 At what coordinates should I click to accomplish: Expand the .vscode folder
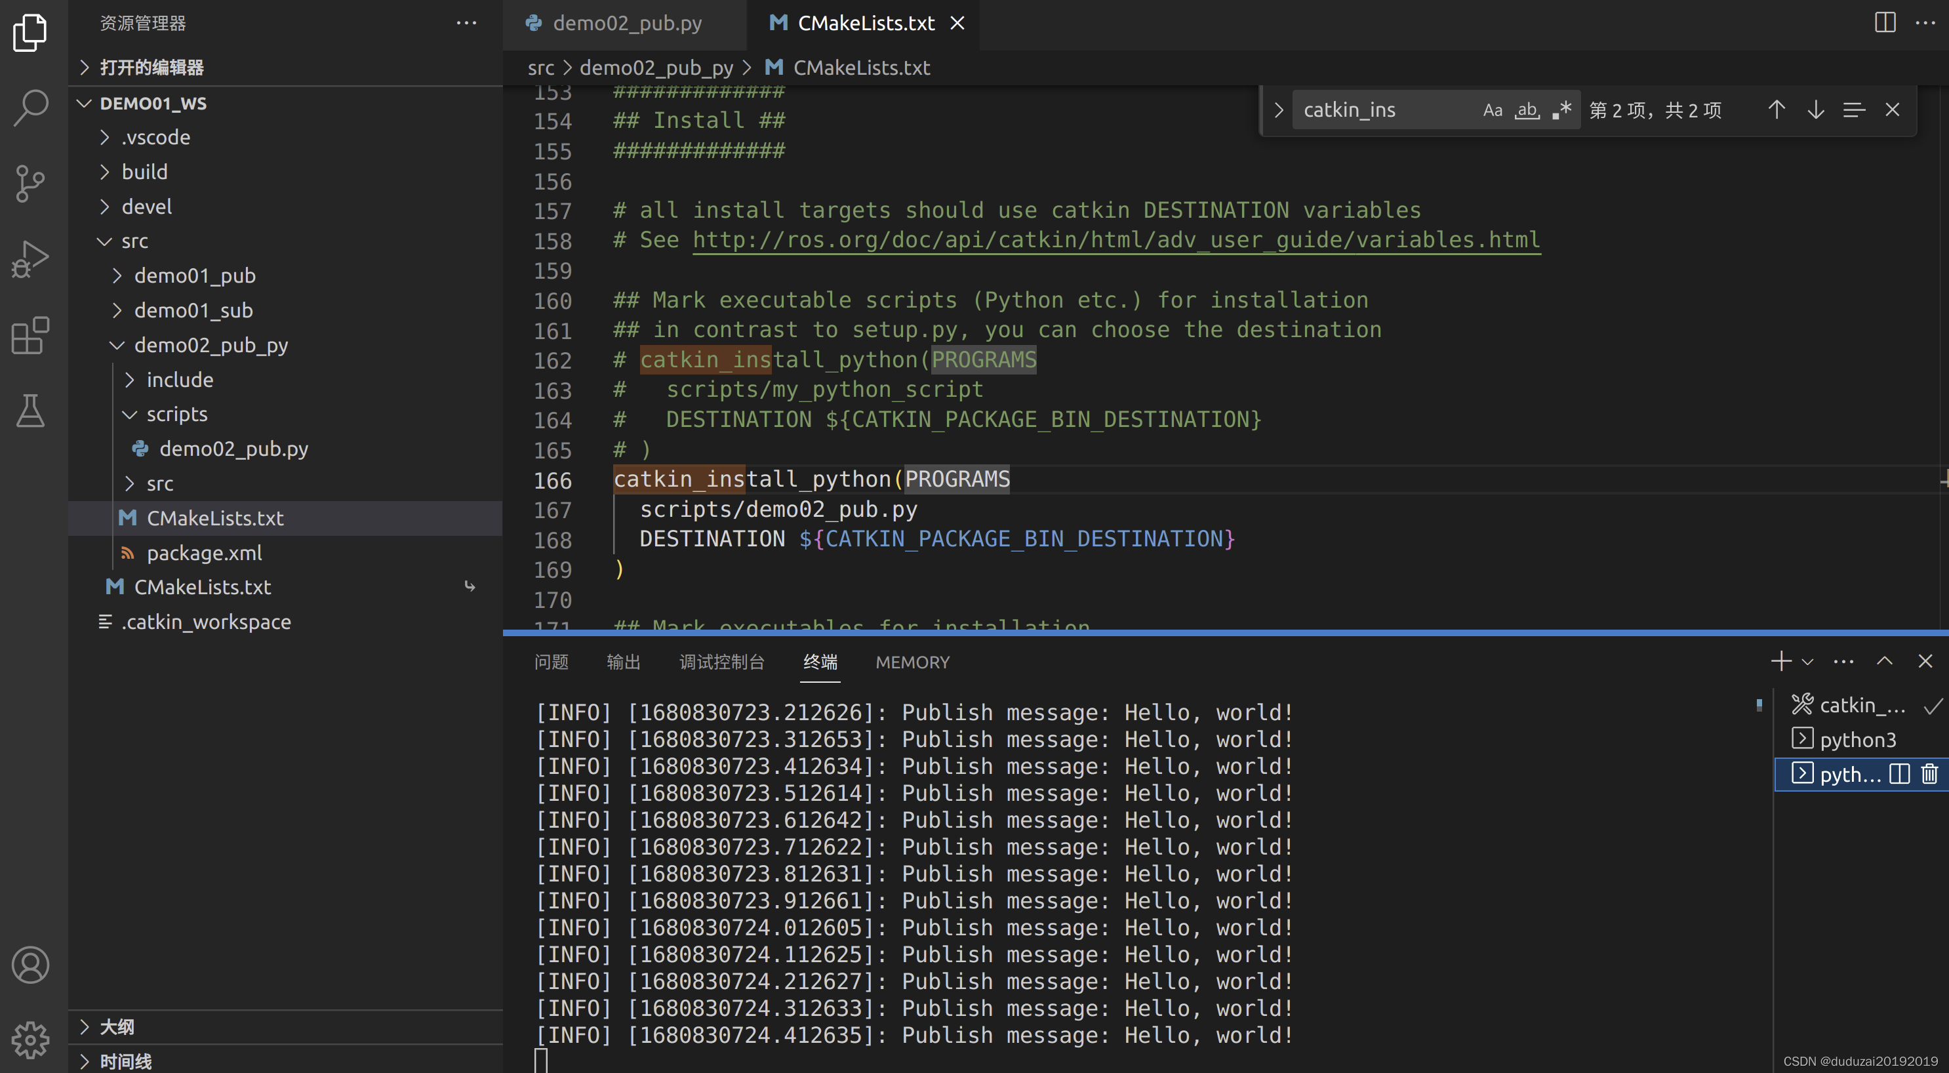(285, 137)
